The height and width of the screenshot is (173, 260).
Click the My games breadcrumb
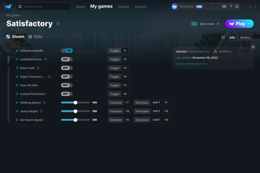tap(13, 16)
